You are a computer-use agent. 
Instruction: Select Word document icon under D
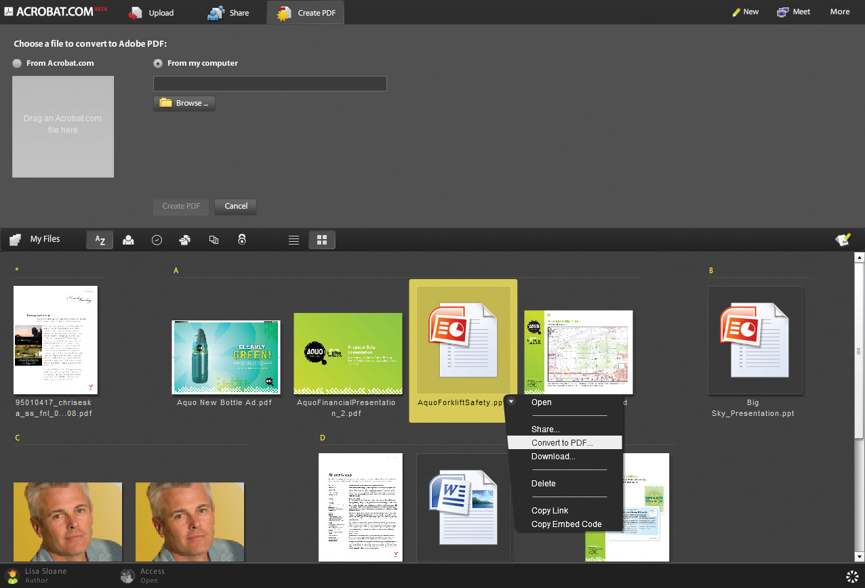[464, 507]
